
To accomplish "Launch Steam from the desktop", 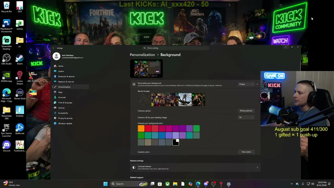I will pos(20,59).
